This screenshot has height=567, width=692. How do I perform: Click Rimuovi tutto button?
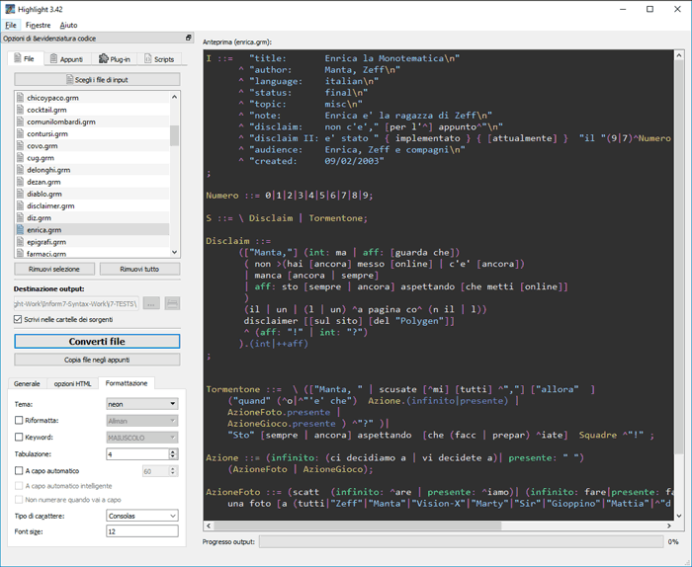coord(140,269)
